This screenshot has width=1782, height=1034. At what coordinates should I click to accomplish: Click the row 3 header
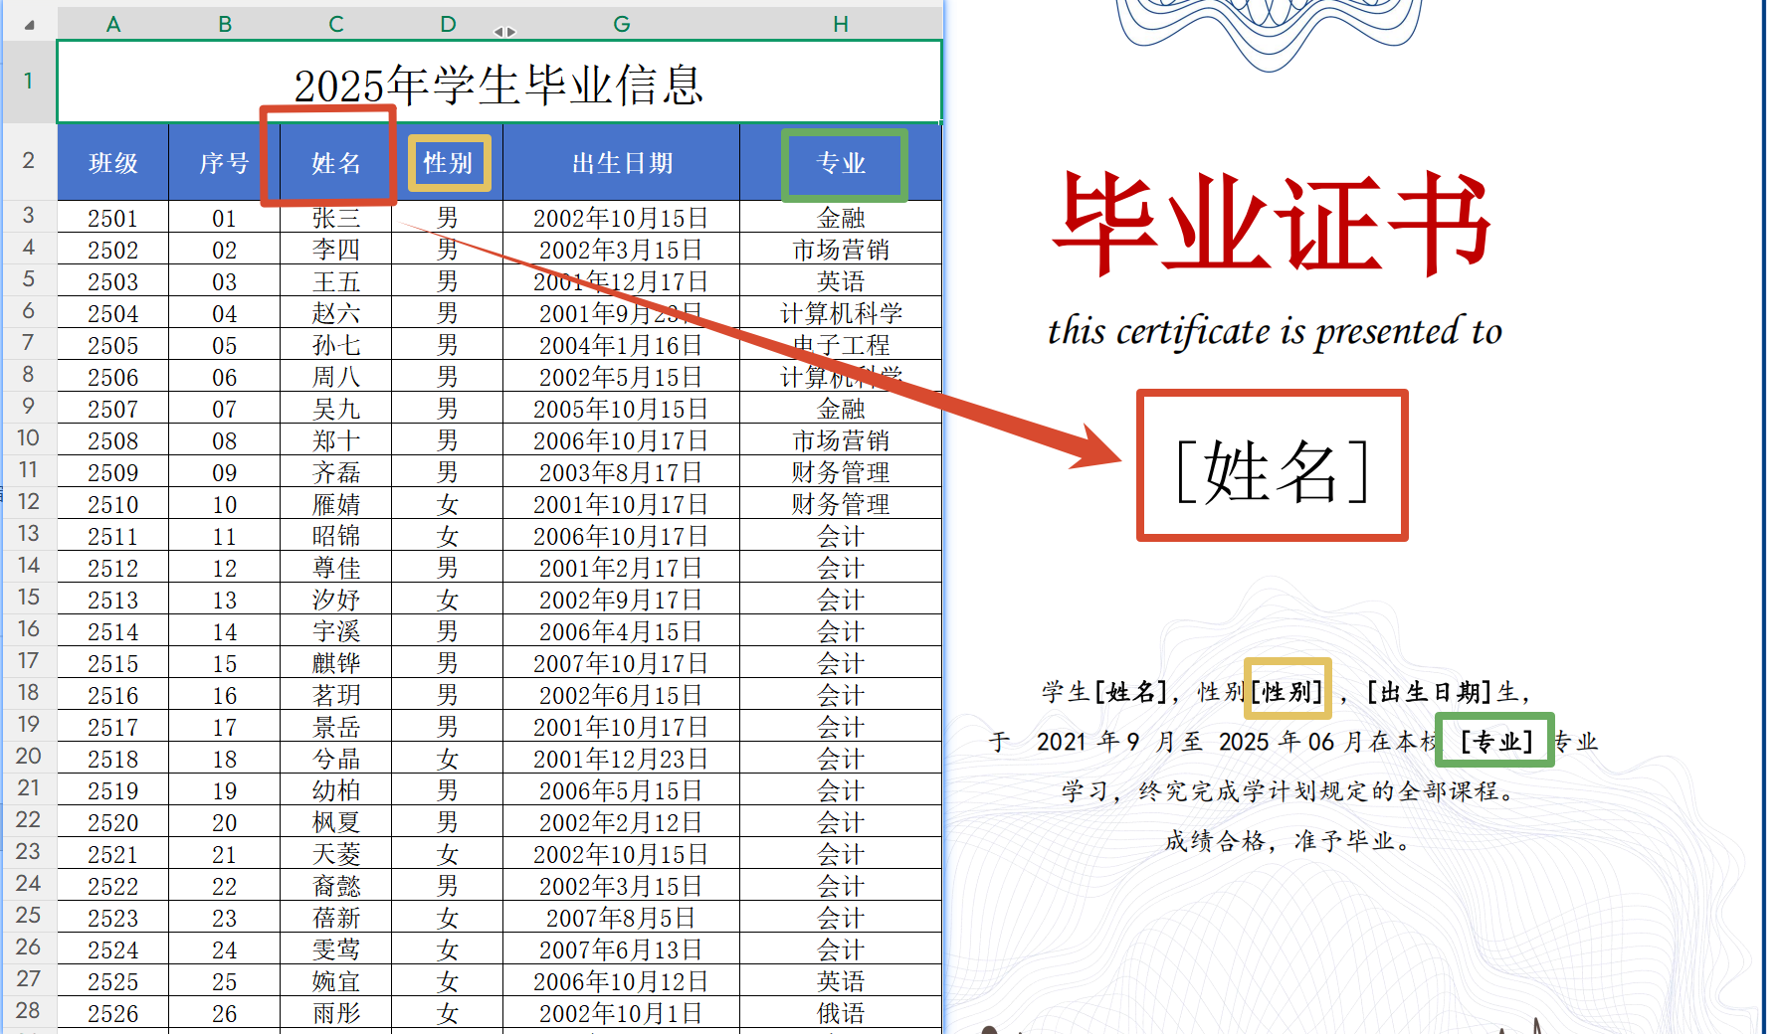click(29, 217)
